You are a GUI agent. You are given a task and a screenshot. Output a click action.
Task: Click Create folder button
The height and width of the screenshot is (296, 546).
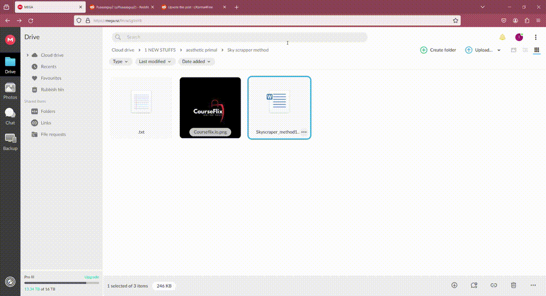[438, 50]
